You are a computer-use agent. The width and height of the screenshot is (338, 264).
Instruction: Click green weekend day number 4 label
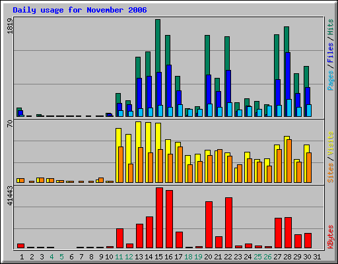tap(51, 257)
